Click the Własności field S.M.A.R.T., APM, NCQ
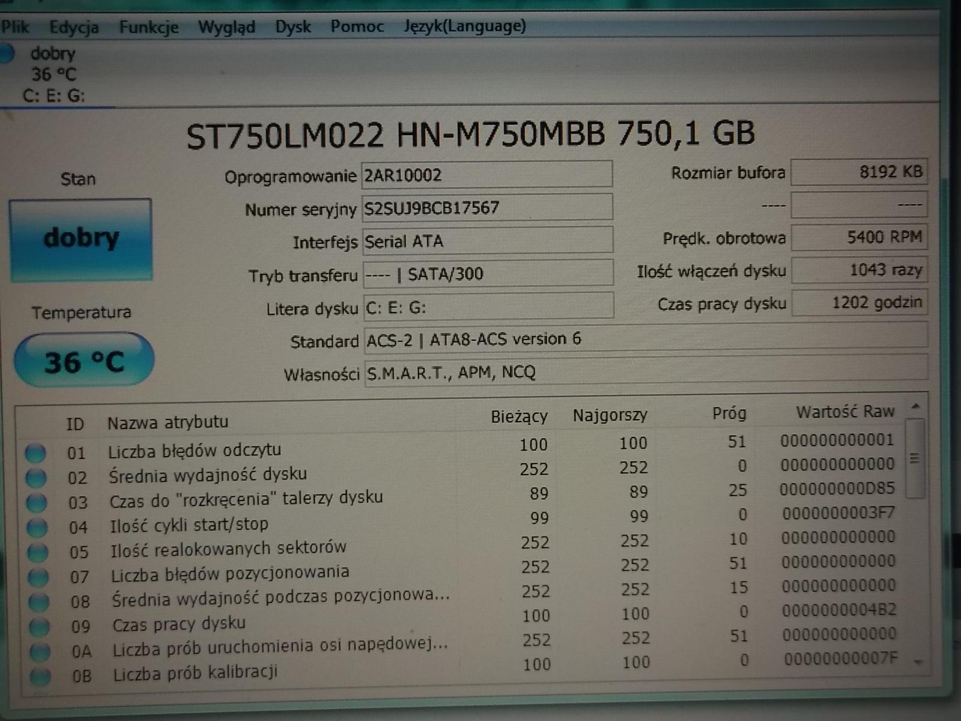Screen dimensions: 961x721 (646, 371)
